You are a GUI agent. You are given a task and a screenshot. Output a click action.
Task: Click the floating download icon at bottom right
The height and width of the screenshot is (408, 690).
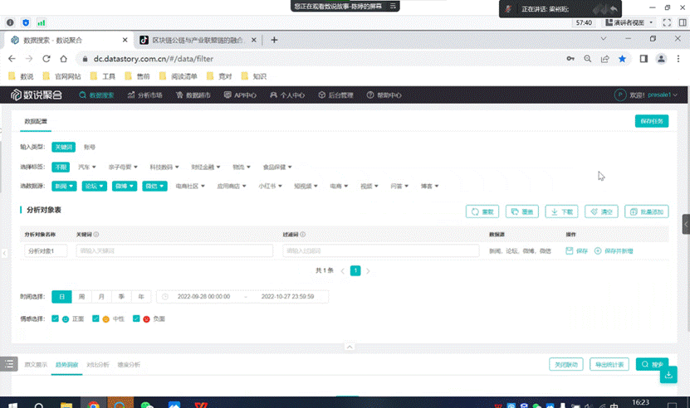tap(668, 376)
